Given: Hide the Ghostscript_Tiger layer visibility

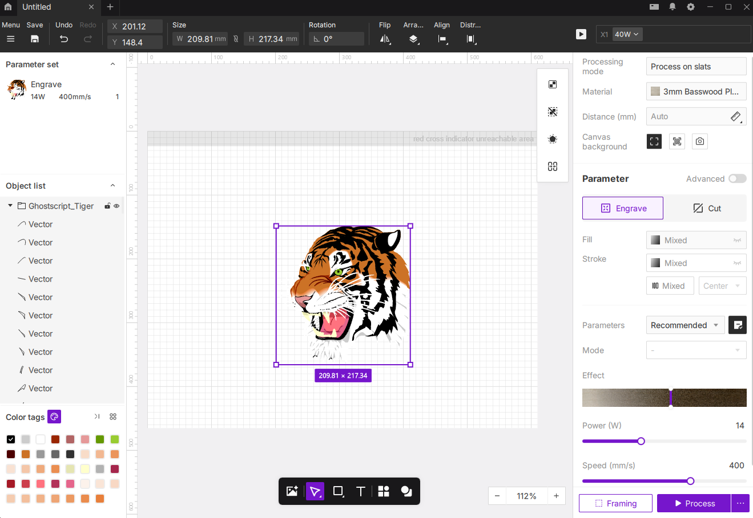Looking at the screenshot, I should coord(116,206).
